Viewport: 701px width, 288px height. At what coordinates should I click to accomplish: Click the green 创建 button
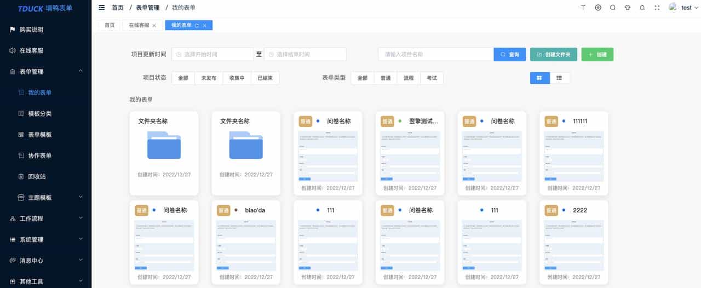[x=597, y=54]
